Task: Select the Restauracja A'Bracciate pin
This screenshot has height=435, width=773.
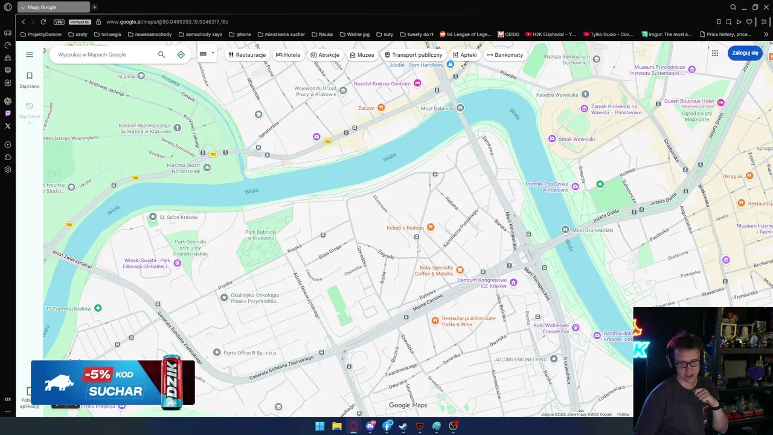Action: (435, 321)
